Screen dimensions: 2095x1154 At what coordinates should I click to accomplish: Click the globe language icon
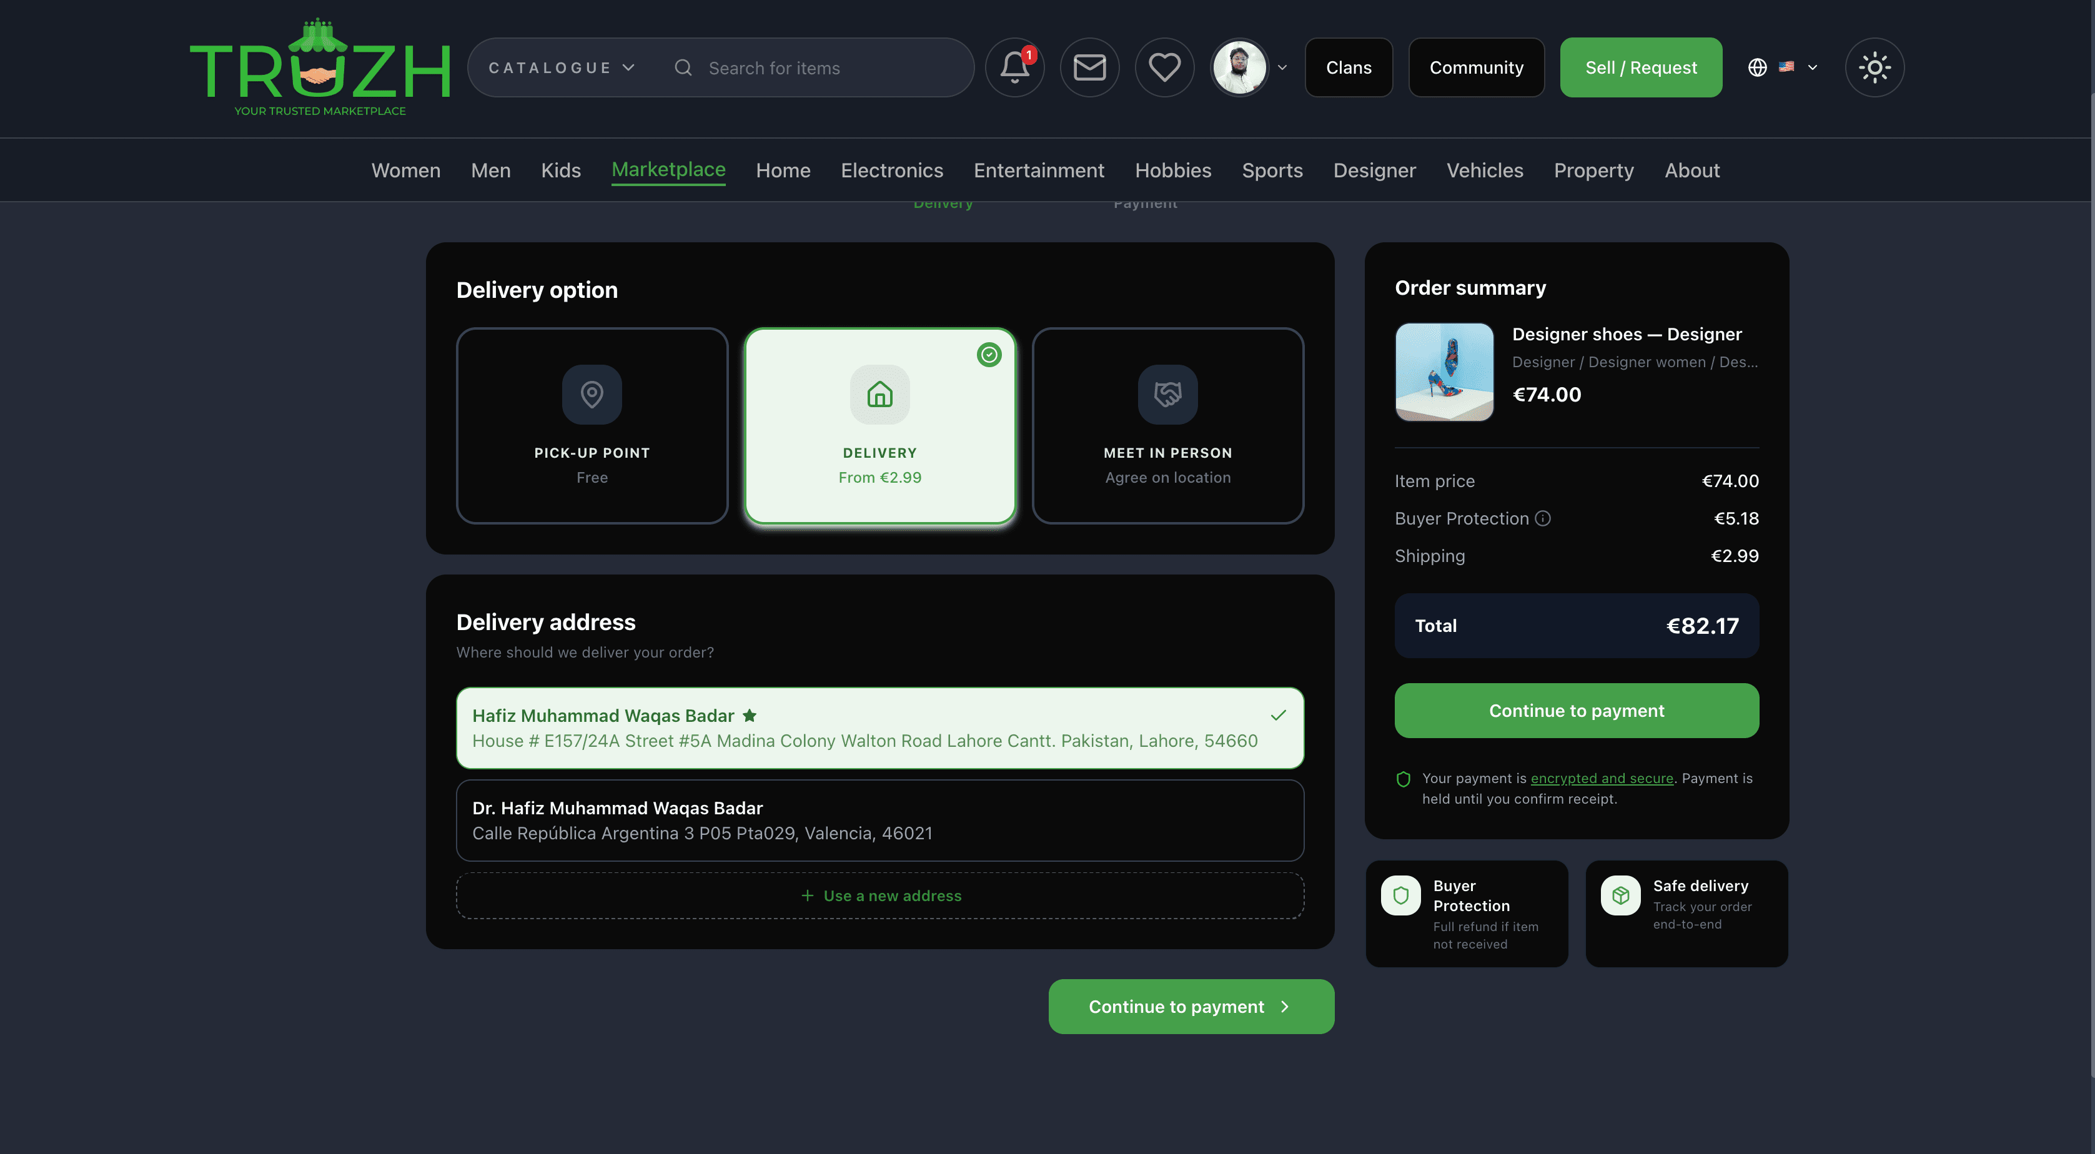1756,67
